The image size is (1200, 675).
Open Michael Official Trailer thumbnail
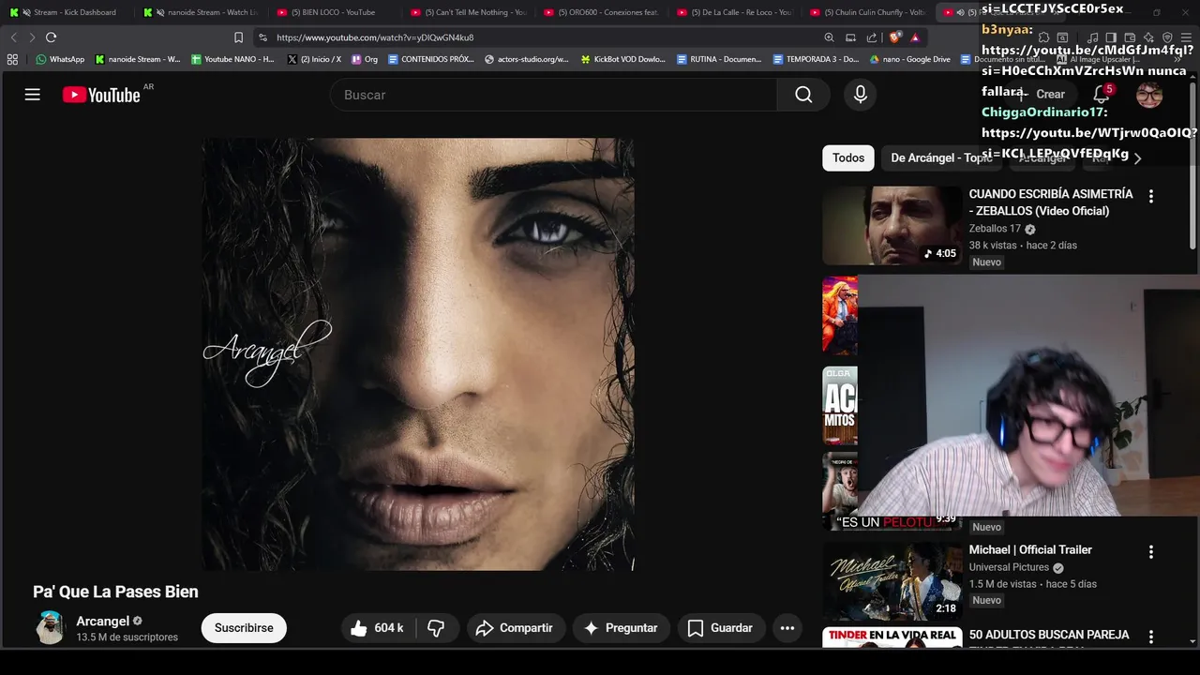tap(892, 581)
